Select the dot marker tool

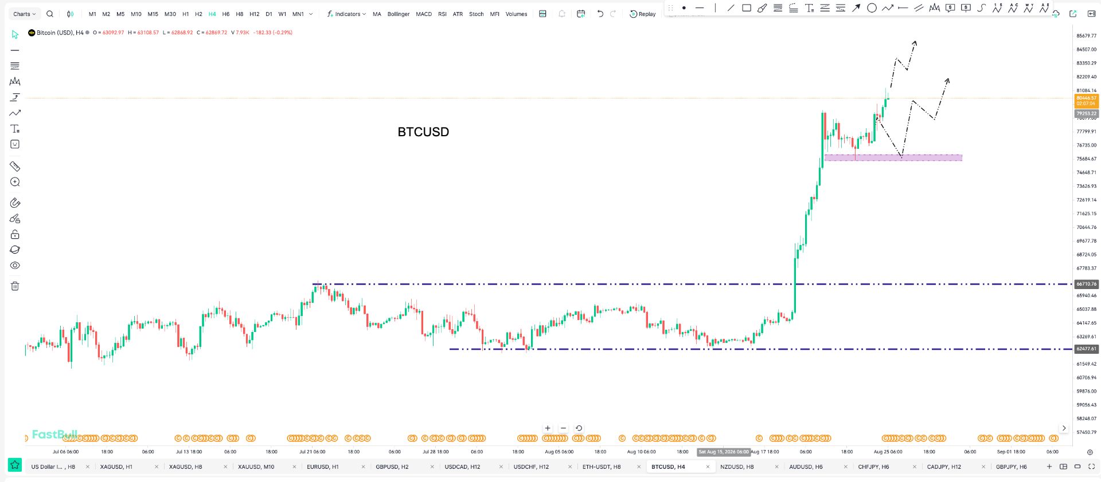point(684,8)
